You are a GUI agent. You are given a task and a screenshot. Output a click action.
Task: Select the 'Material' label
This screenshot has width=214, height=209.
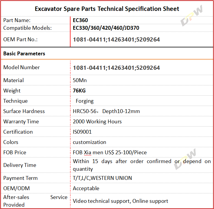pyautogui.click(x=14, y=80)
